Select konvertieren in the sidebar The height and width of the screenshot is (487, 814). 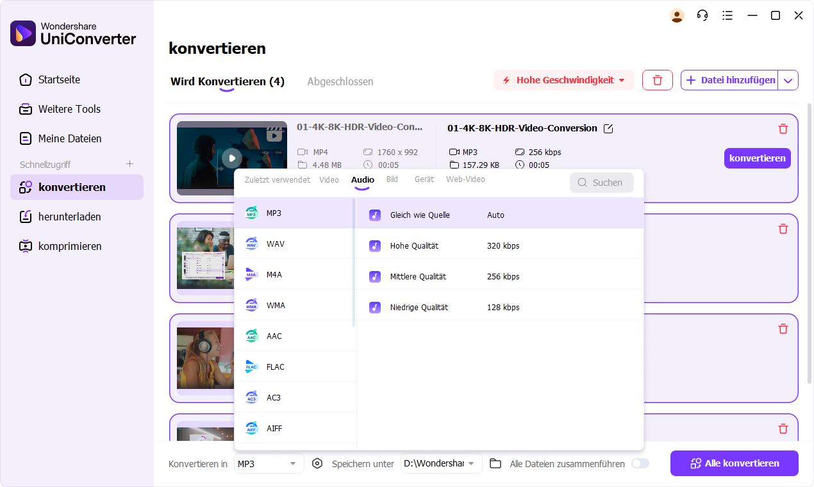click(77, 187)
